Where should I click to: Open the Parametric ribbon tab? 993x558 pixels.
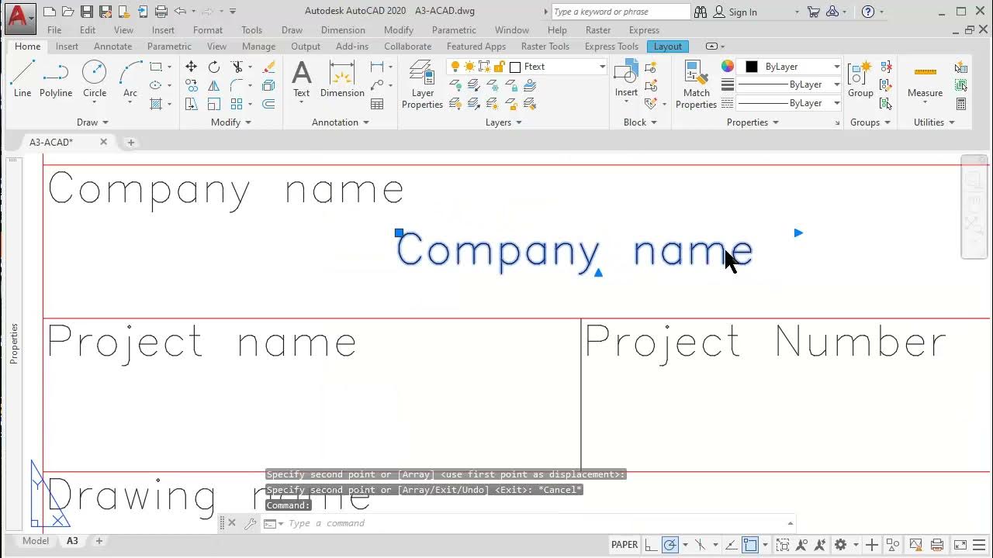(169, 46)
